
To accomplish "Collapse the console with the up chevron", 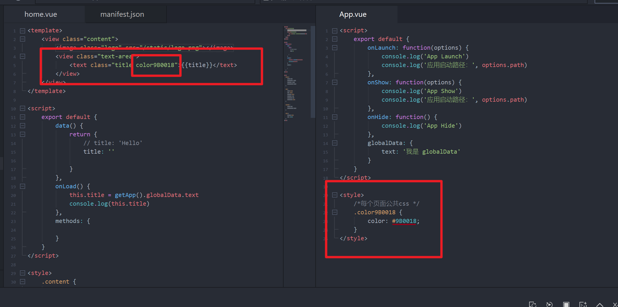I will tap(600, 305).
